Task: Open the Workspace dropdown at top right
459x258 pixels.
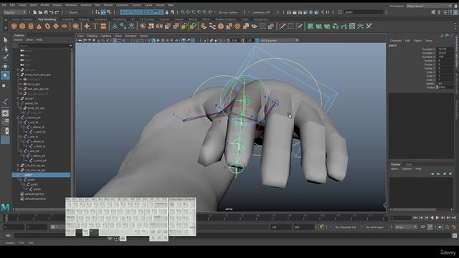Action: click(x=429, y=6)
